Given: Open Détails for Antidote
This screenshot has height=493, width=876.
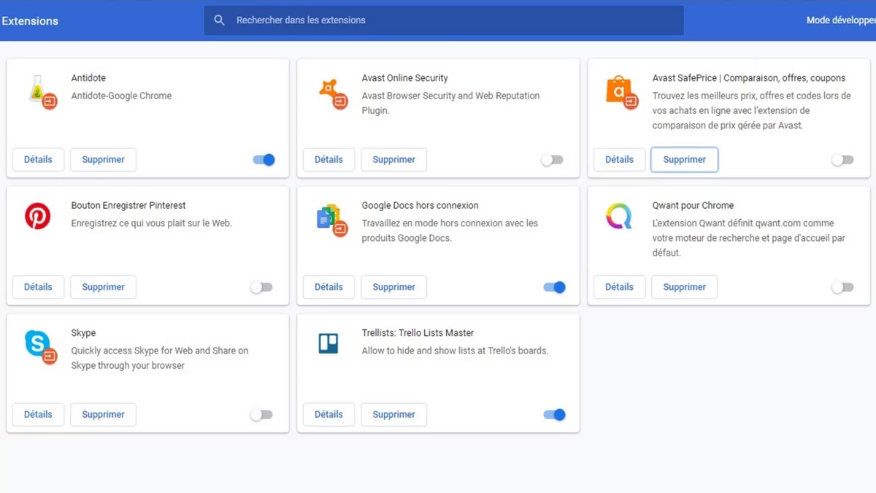Looking at the screenshot, I should pos(38,159).
